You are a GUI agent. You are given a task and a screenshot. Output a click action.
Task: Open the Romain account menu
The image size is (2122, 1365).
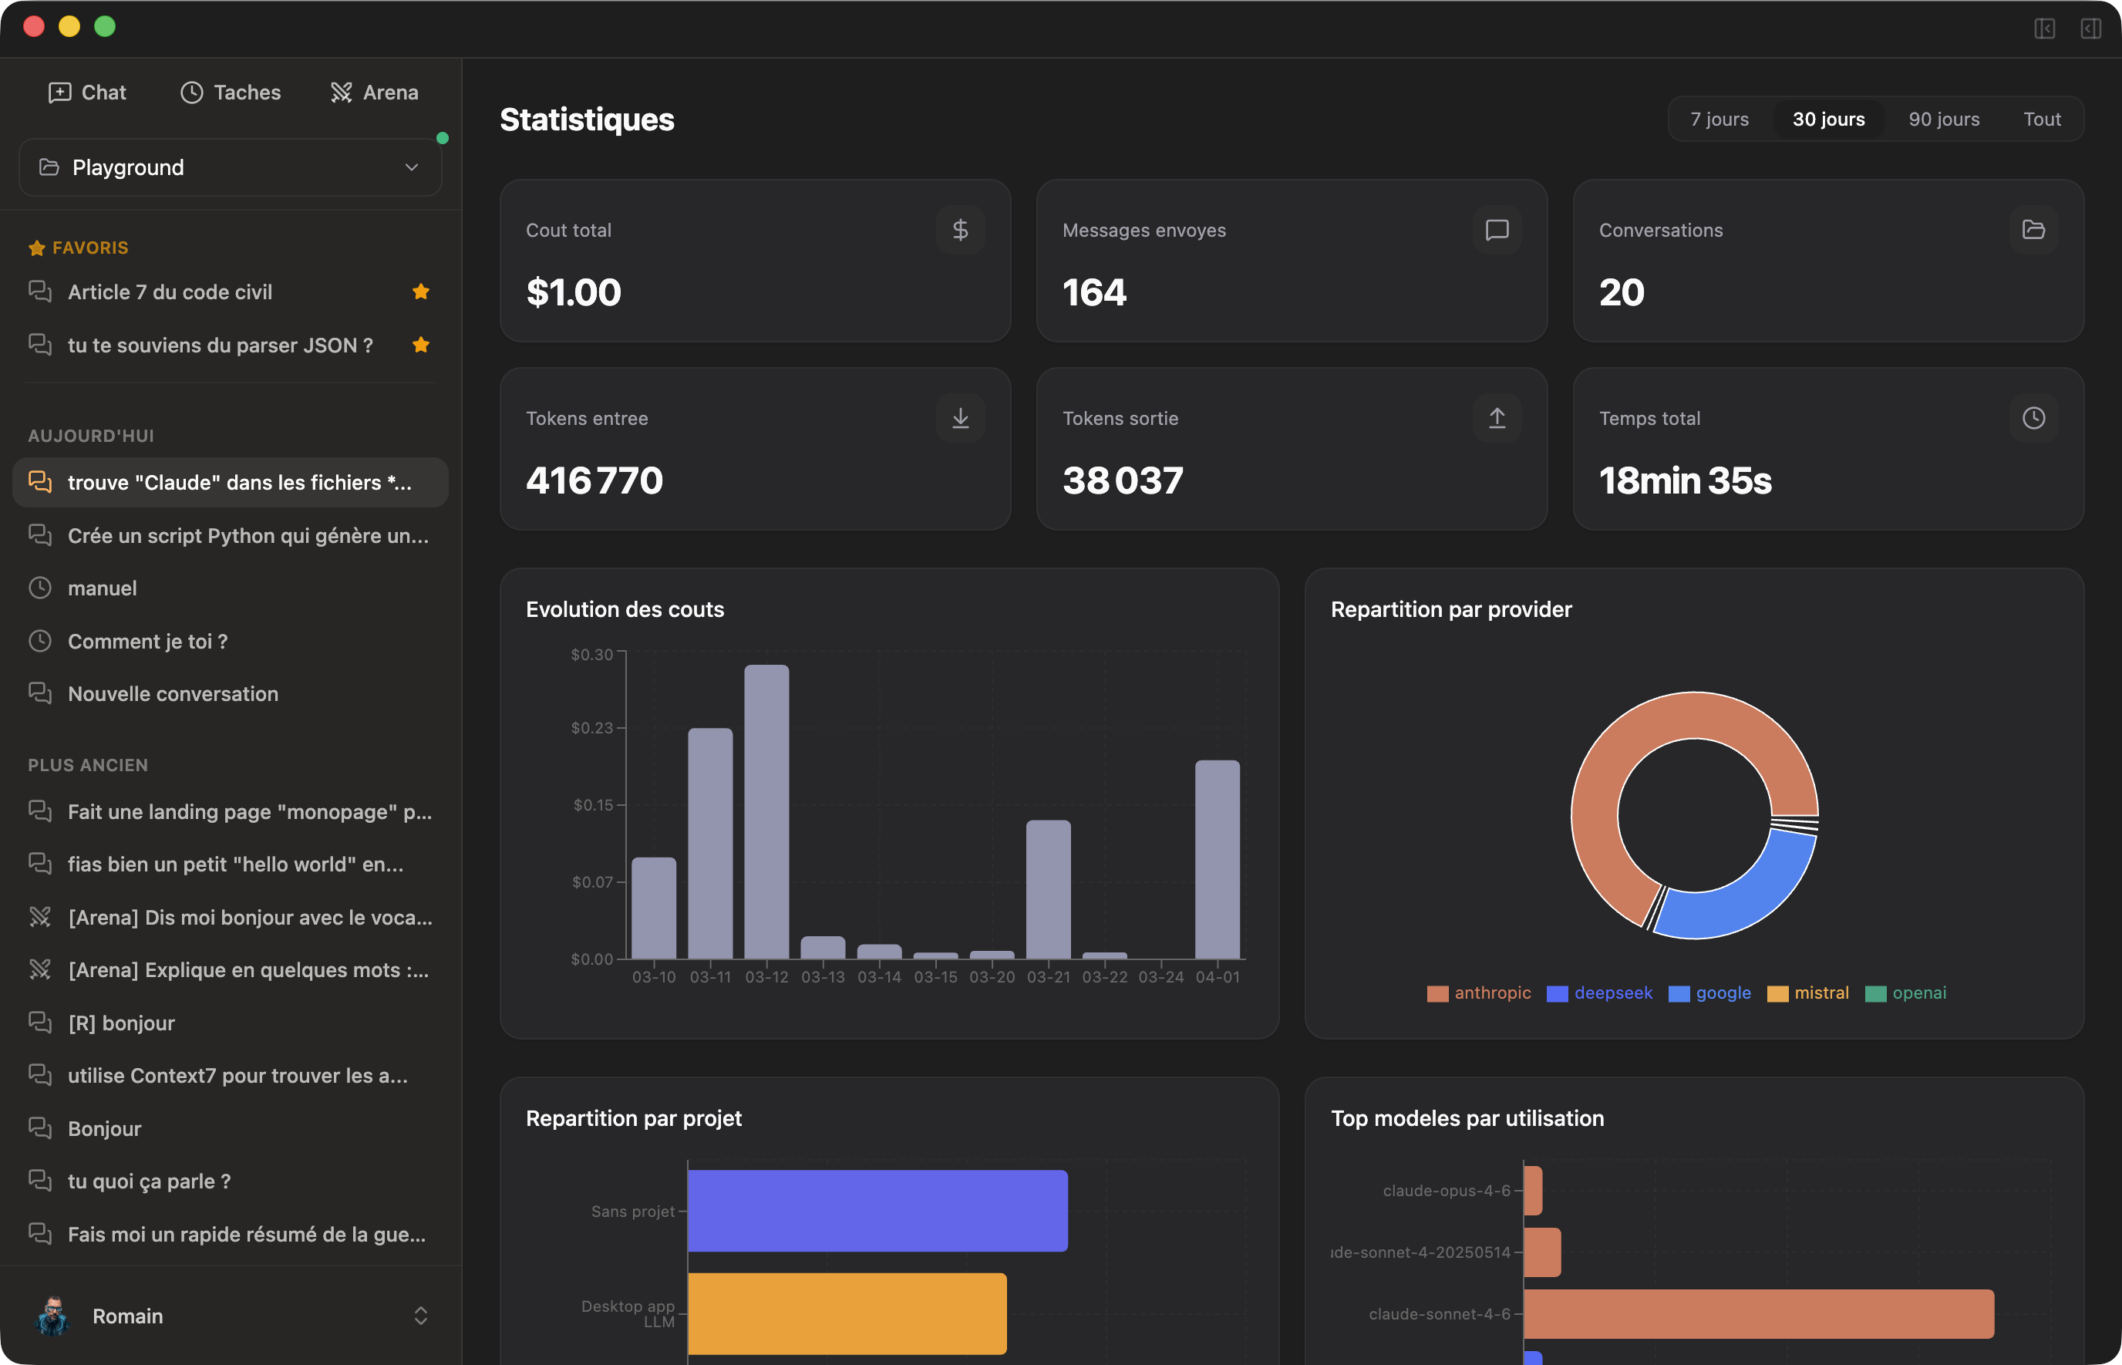[x=230, y=1316]
